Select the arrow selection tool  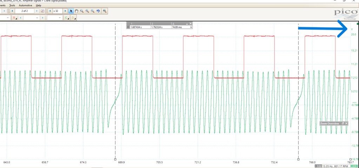pyautogui.click(x=71, y=11)
